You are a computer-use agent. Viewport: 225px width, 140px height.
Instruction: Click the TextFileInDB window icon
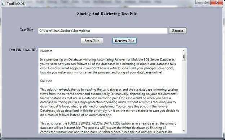3,4
